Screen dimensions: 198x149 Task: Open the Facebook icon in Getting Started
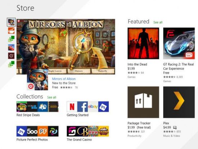tap(82, 106)
